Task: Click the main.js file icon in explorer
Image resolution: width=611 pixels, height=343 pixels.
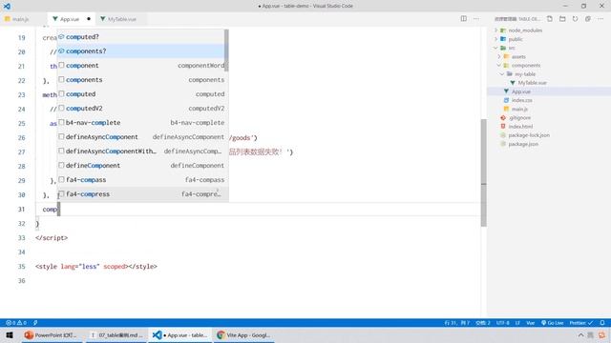Action: 506,109
